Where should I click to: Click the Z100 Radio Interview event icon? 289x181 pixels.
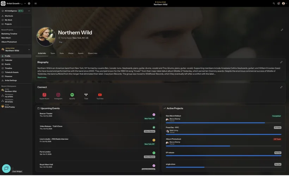pos(154,140)
